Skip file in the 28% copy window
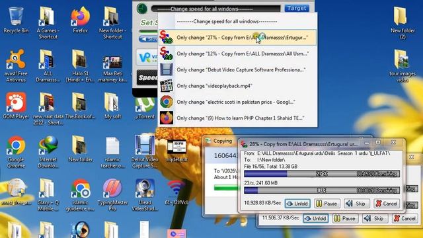Image resolution: width=423 pixels, height=238 pixels. coord(357,204)
